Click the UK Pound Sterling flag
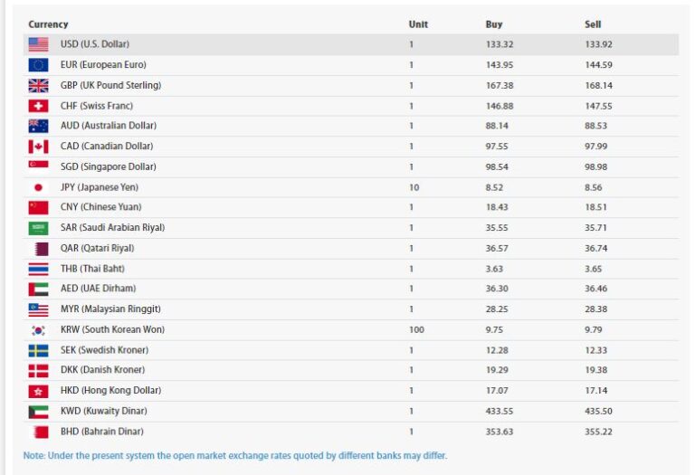Image resolution: width=695 pixels, height=475 pixels. pyautogui.click(x=38, y=85)
